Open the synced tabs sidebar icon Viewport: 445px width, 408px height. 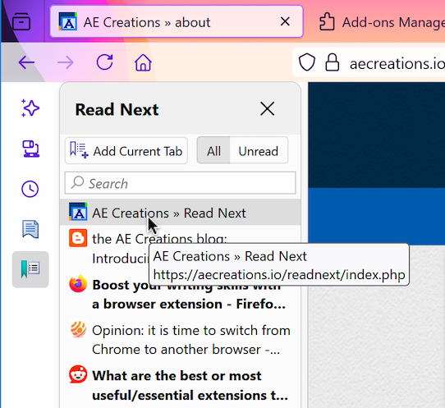tap(30, 149)
